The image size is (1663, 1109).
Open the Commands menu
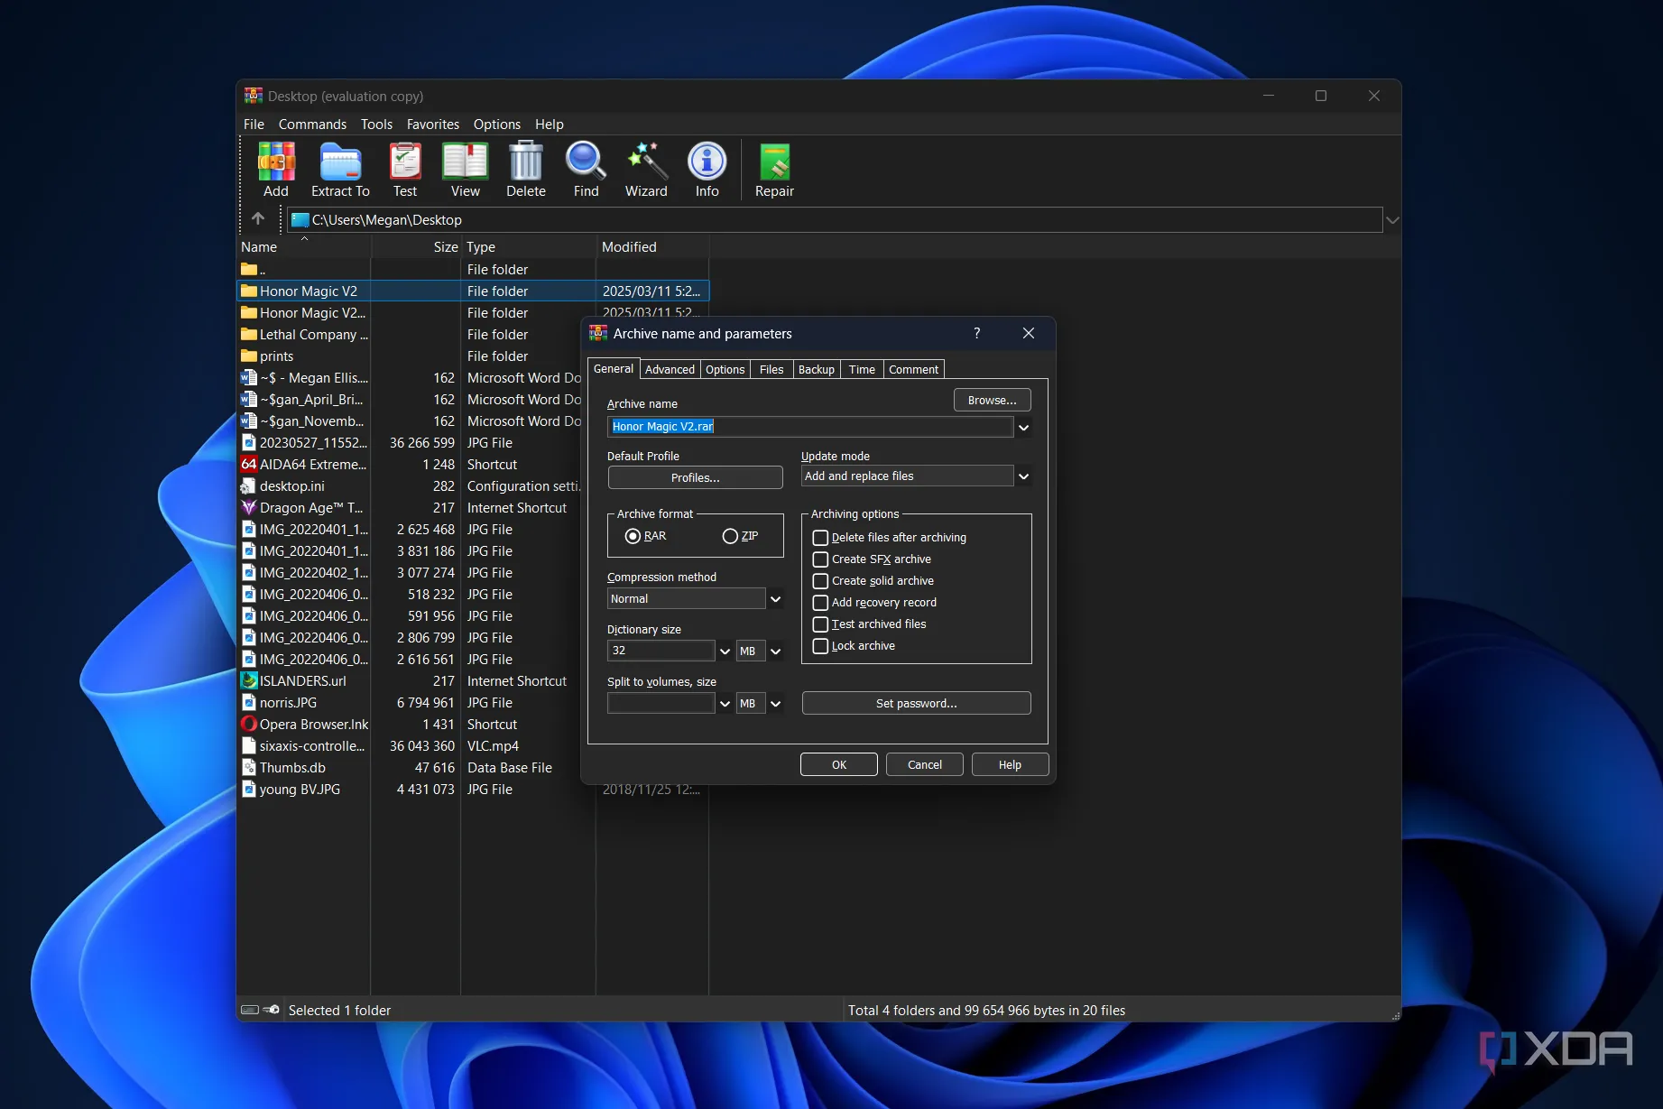[312, 125]
